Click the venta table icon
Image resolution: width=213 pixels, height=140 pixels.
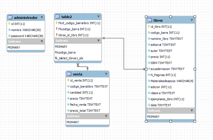pyautogui.click(x=69, y=74)
